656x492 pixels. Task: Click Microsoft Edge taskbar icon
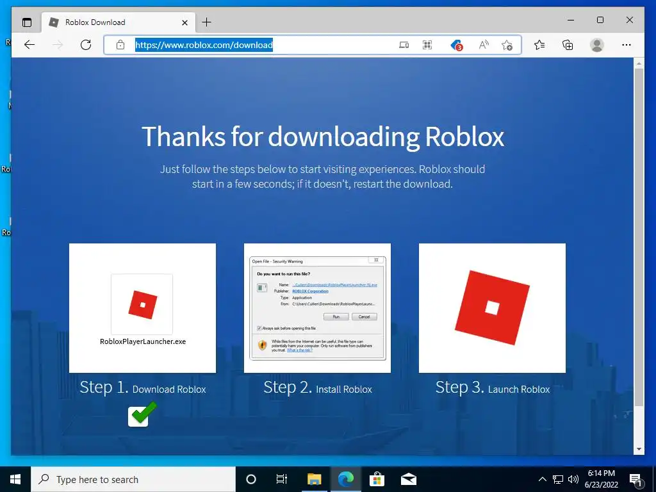(x=345, y=479)
